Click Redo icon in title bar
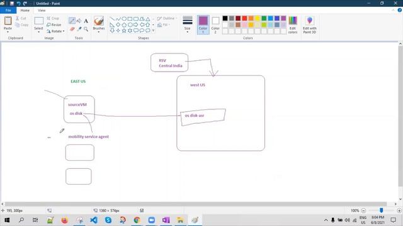The image size is (403, 226). (x=25, y=3)
